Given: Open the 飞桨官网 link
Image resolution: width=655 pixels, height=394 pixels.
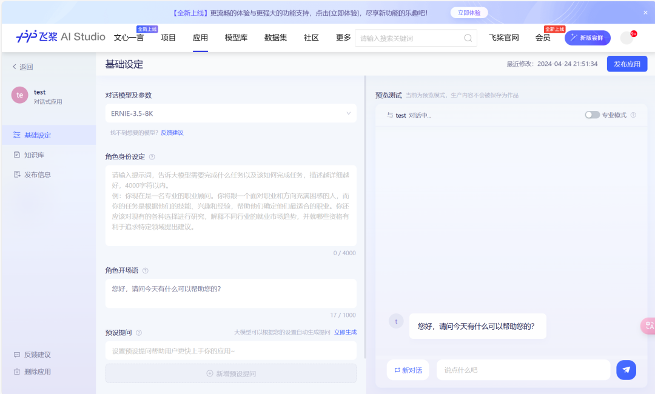Looking at the screenshot, I should pos(504,38).
